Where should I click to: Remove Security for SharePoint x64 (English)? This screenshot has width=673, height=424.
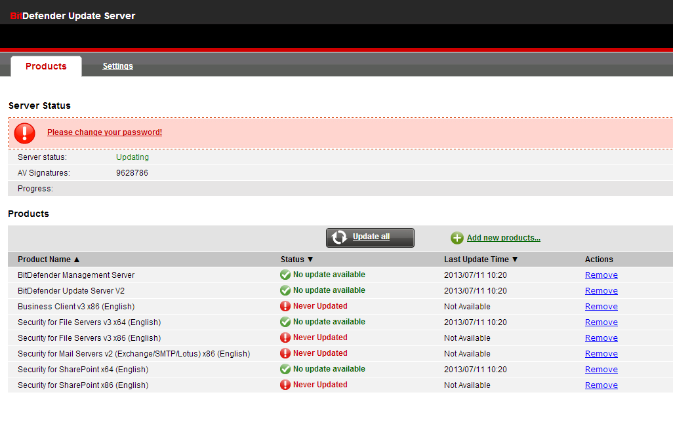(x=602, y=370)
